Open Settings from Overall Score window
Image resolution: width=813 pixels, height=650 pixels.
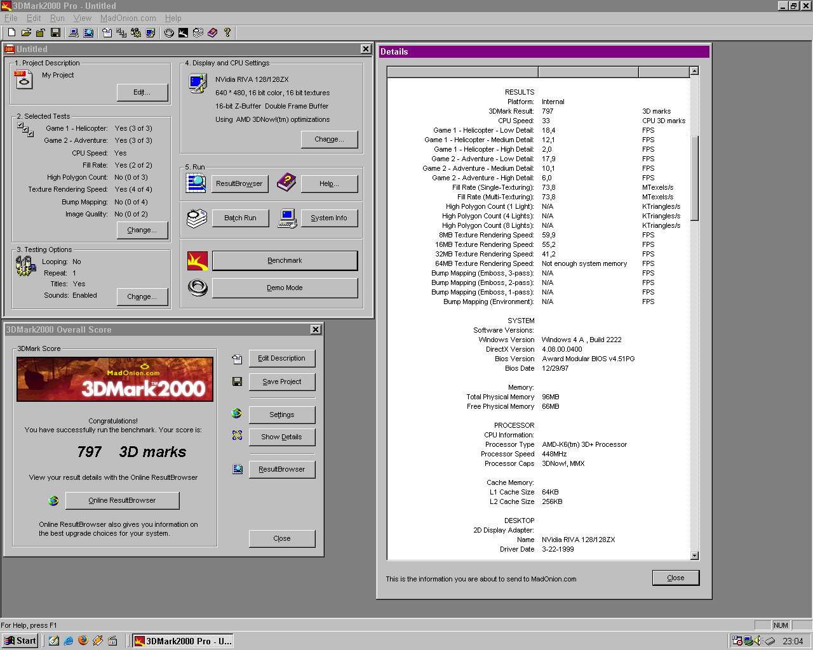point(282,415)
